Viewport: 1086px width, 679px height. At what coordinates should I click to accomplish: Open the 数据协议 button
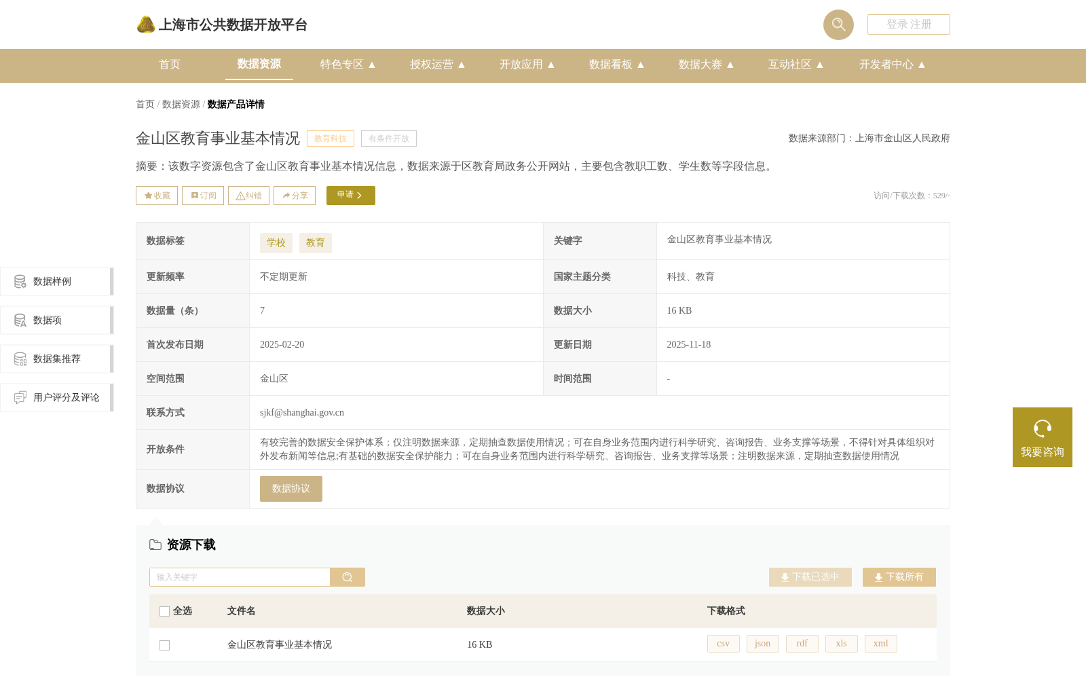291,489
